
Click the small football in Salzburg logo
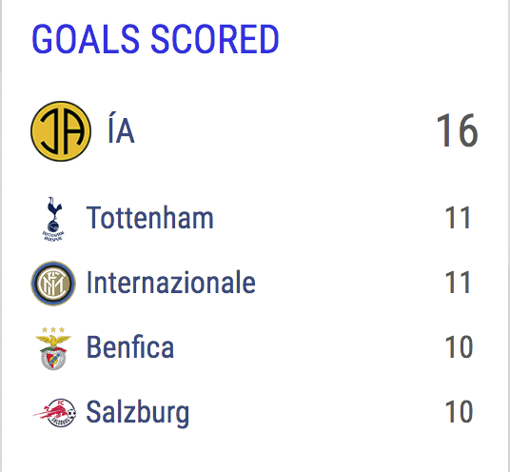pos(72,413)
